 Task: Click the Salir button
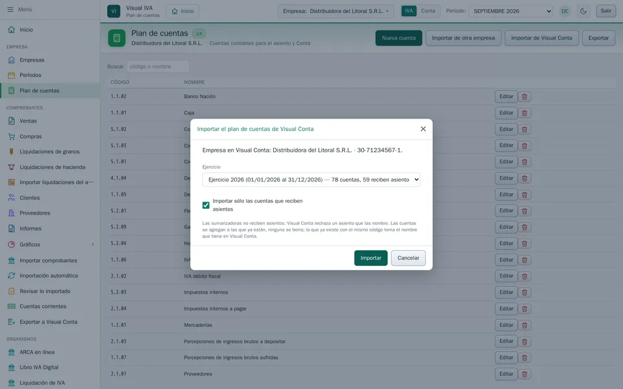pos(606,11)
